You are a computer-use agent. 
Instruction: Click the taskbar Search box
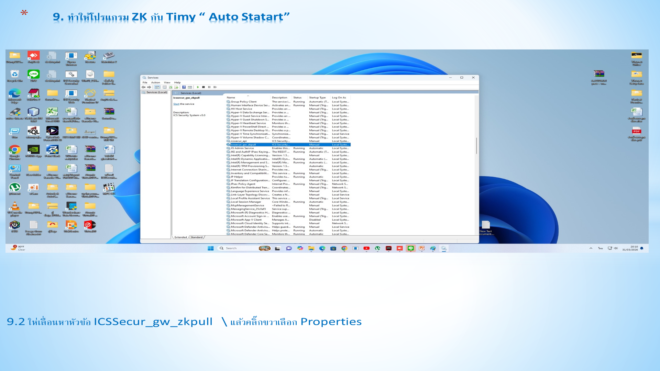pyautogui.click(x=245, y=248)
